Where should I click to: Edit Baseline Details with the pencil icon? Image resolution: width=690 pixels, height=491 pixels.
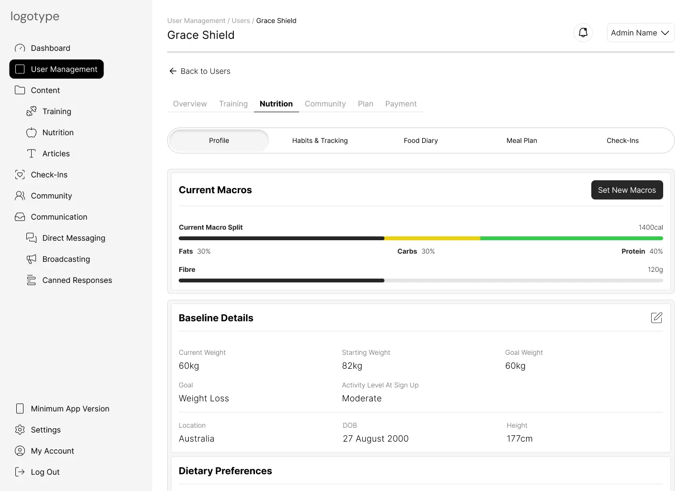coord(656,317)
